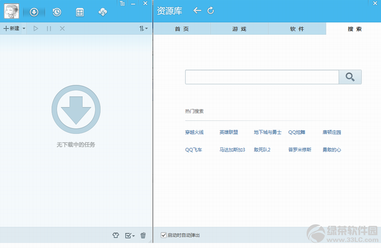Screen dimensions: 381x248
Task: Switch to the 游戏 tab
Action: click(239, 29)
